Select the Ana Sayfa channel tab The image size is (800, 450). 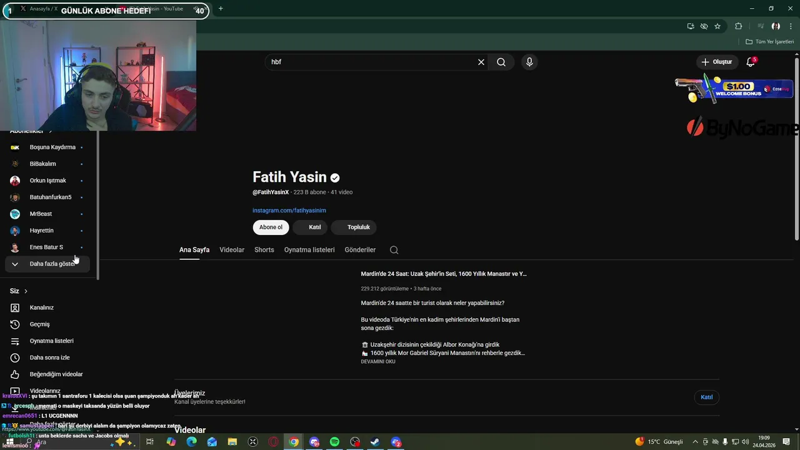click(194, 250)
